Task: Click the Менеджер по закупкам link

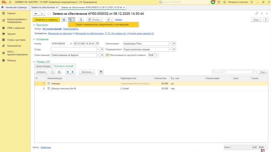Action: 60,33
